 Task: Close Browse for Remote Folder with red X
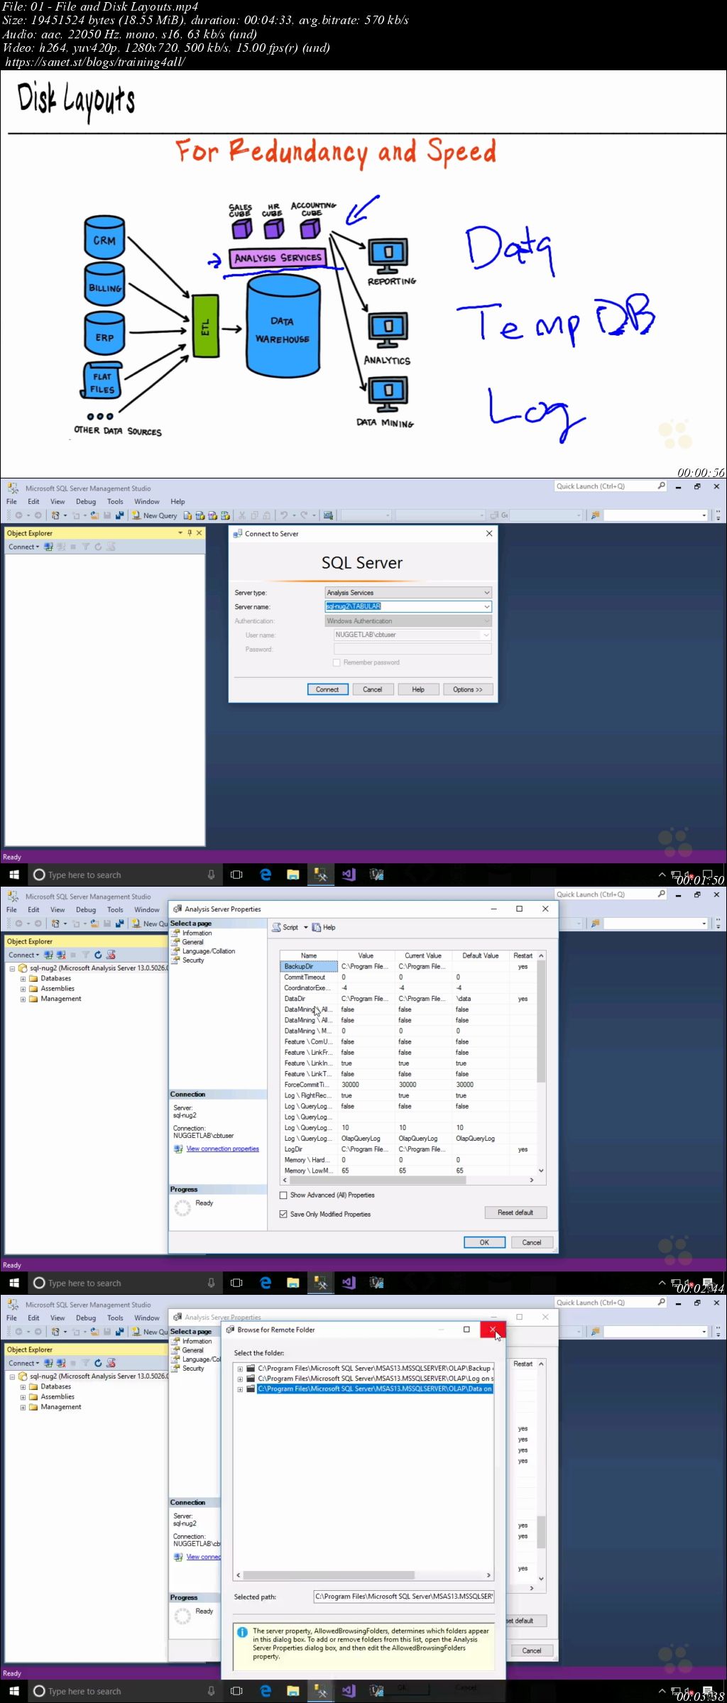click(x=493, y=1330)
